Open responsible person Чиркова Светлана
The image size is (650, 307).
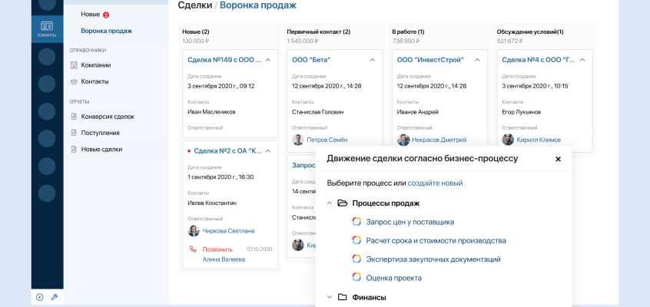tap(228, 230)
